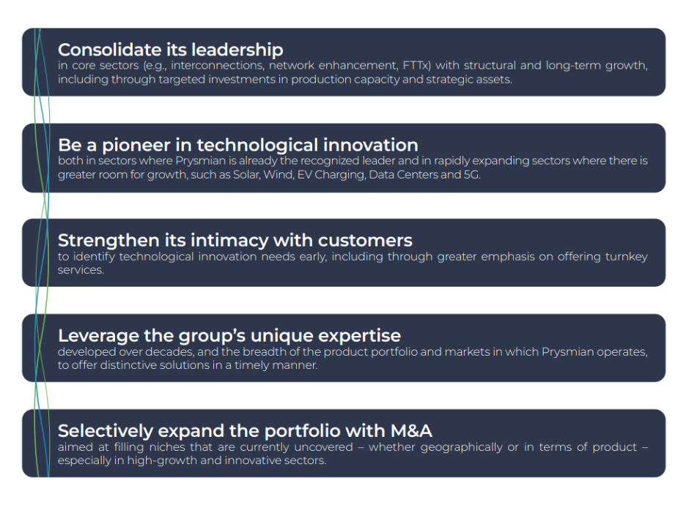Image resolution: width=689 pixels, height=505 pixels.
Task: Click the text starting "to identify technological innovation"
Action: pyautogui.click(x=352, y=263)
